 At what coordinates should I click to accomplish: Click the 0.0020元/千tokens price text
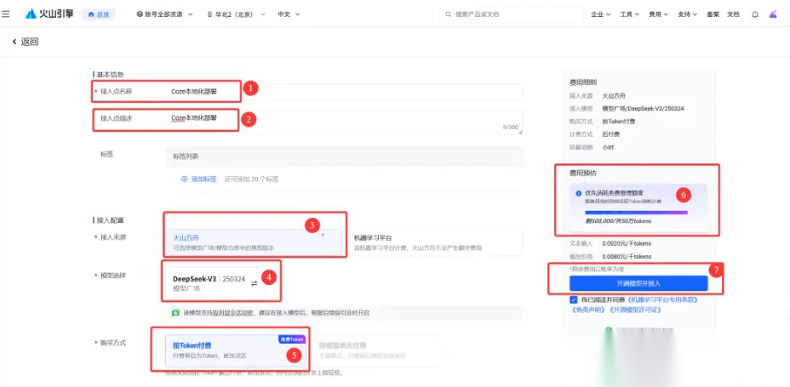627,243
